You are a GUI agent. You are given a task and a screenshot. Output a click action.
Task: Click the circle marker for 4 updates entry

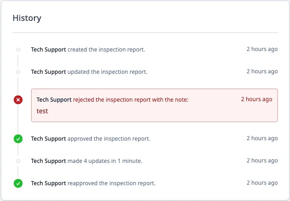coord(18,161)
